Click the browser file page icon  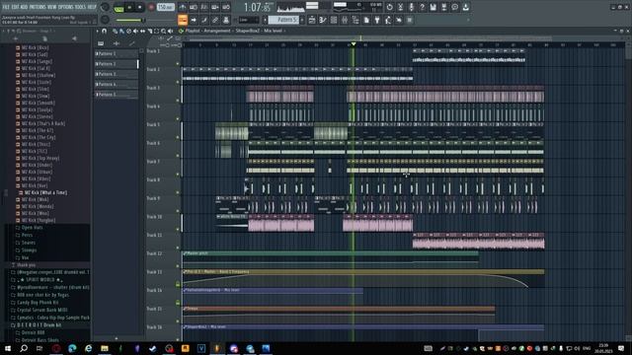[x=44, y=38]
